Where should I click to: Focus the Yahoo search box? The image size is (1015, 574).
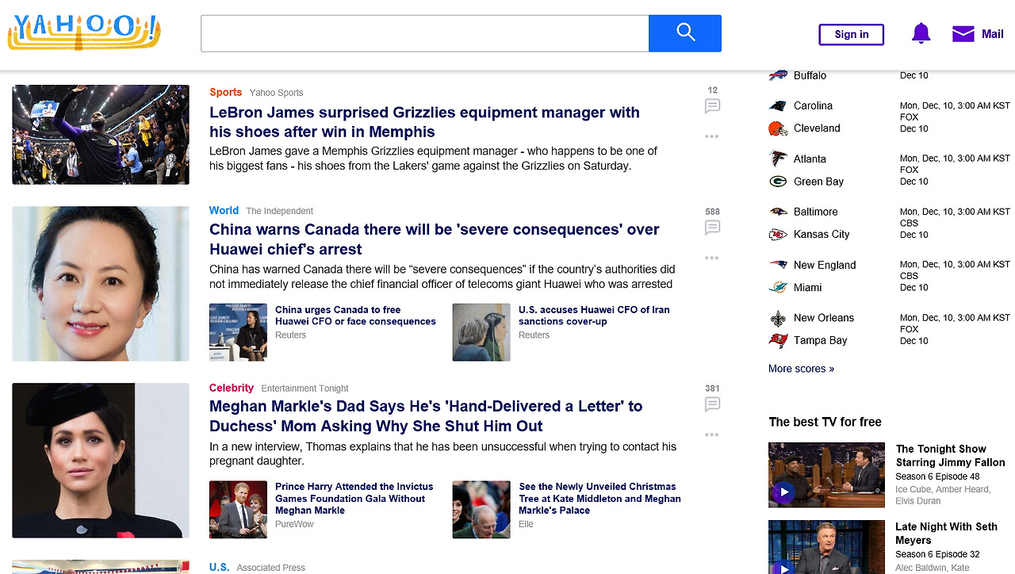click(425, 33)
